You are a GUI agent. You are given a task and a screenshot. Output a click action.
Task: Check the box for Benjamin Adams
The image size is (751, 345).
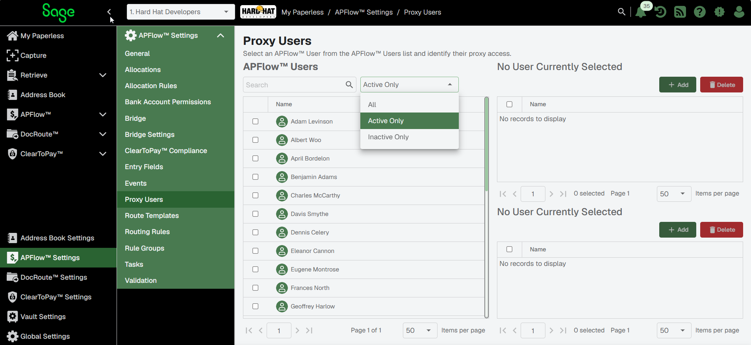(x=256, y=177)
